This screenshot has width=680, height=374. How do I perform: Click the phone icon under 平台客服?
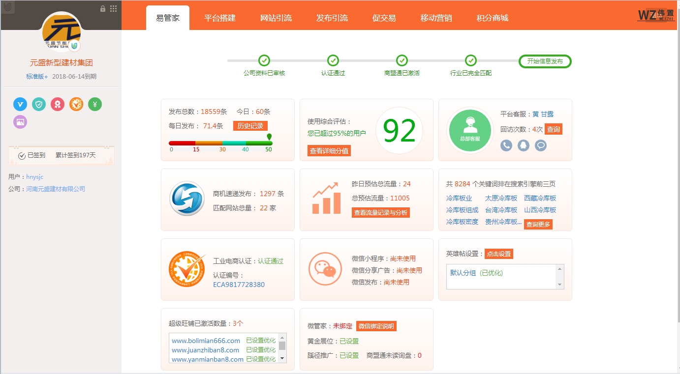tap(506, 145)
